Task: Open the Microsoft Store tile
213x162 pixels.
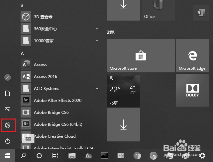Action: pos(141,56)
